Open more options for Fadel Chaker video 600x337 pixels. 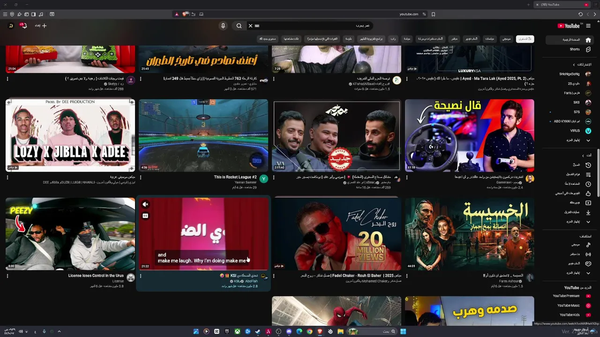(x=274, y=276)
